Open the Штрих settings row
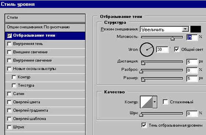Viewport: 206px width, 135px height. coord(45,127)
